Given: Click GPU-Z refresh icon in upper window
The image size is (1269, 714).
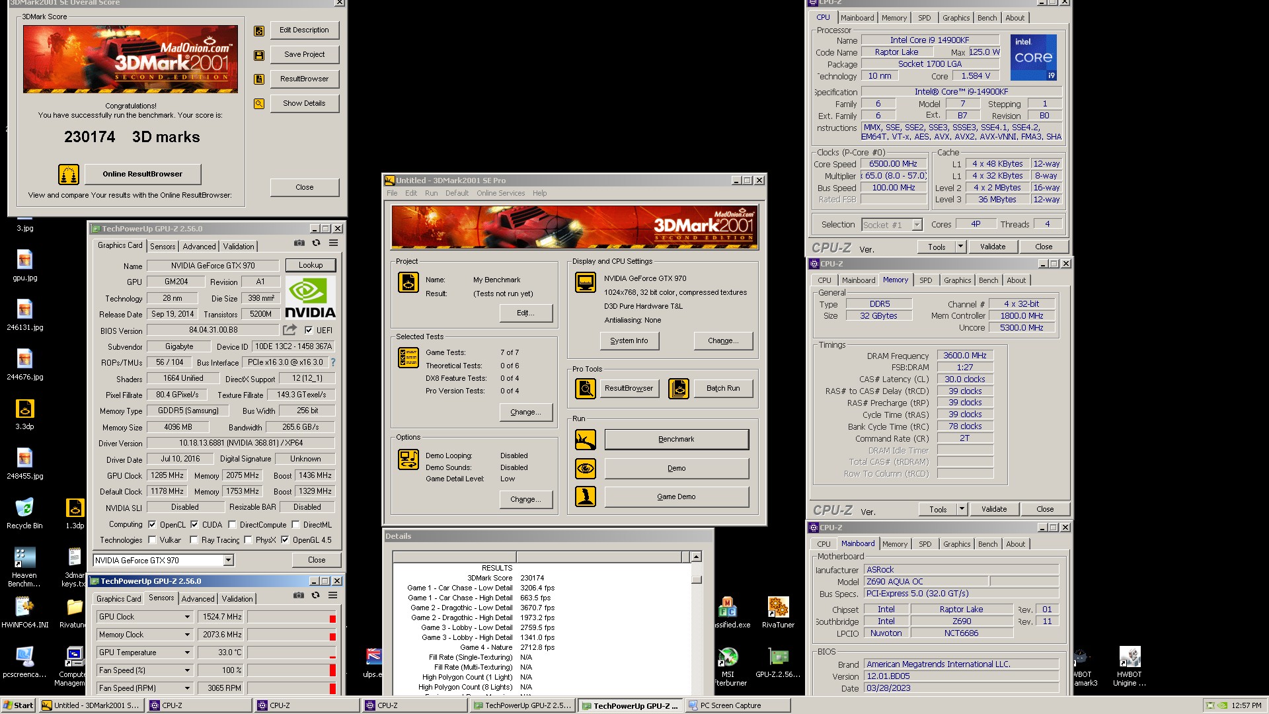Looking at the screenshot, I should (317, 243).
